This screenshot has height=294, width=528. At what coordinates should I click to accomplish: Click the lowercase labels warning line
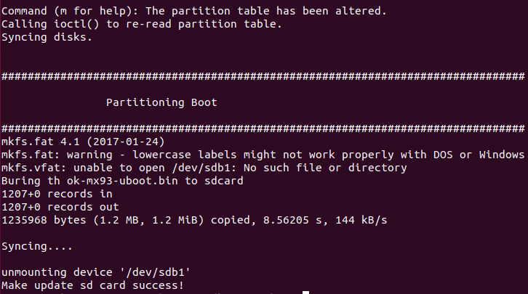pyautogui.click(x=263, y=155)
